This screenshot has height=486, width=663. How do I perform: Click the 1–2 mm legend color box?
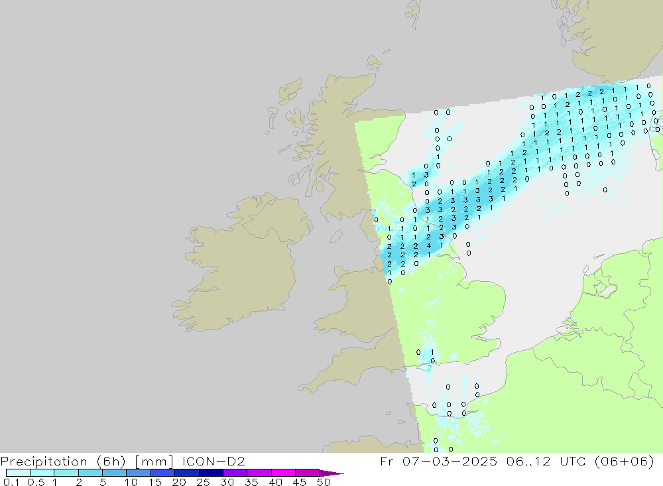pyautogui.click(x=66, y=473)
